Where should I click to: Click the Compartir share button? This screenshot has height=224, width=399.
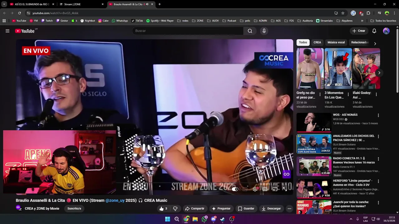coord(195,208)
